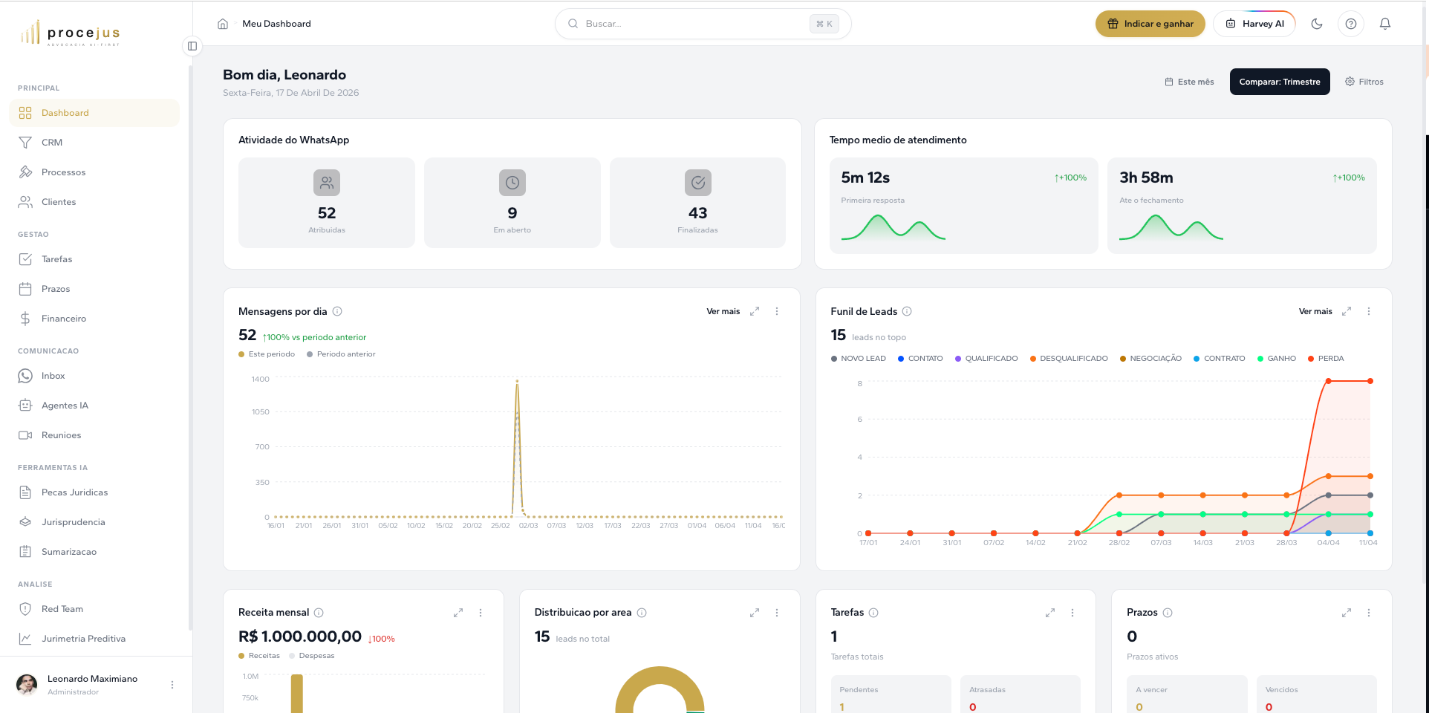Open Financeiro section
The height and width of the screenshot is (713, 1429).
[94, 319]
